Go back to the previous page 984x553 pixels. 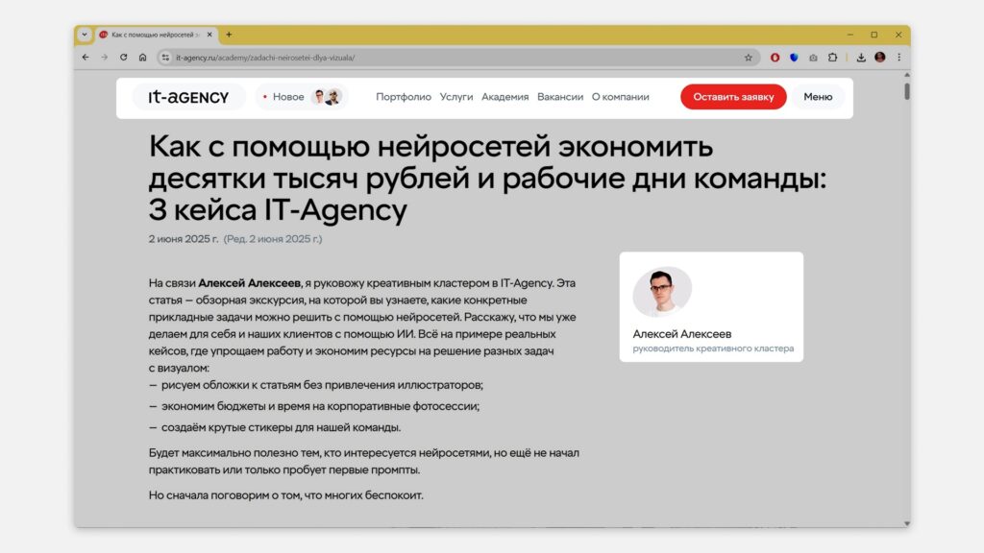pyautogui.click(x=86, y=57)
